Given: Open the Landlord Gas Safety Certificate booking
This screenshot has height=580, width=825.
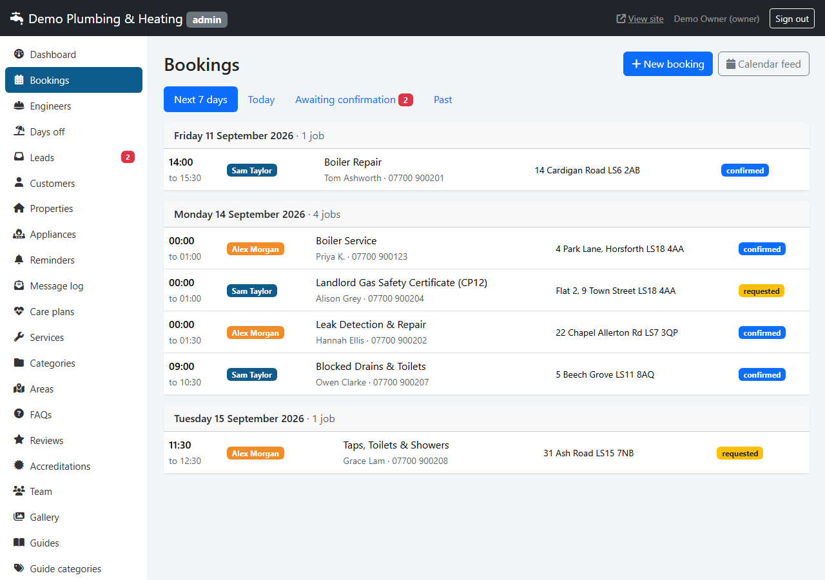Looking at the screenshot, I should click(x=487, y=290).
